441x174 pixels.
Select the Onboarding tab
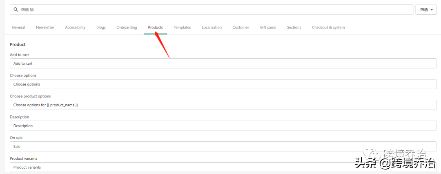(x=127, y=27)
